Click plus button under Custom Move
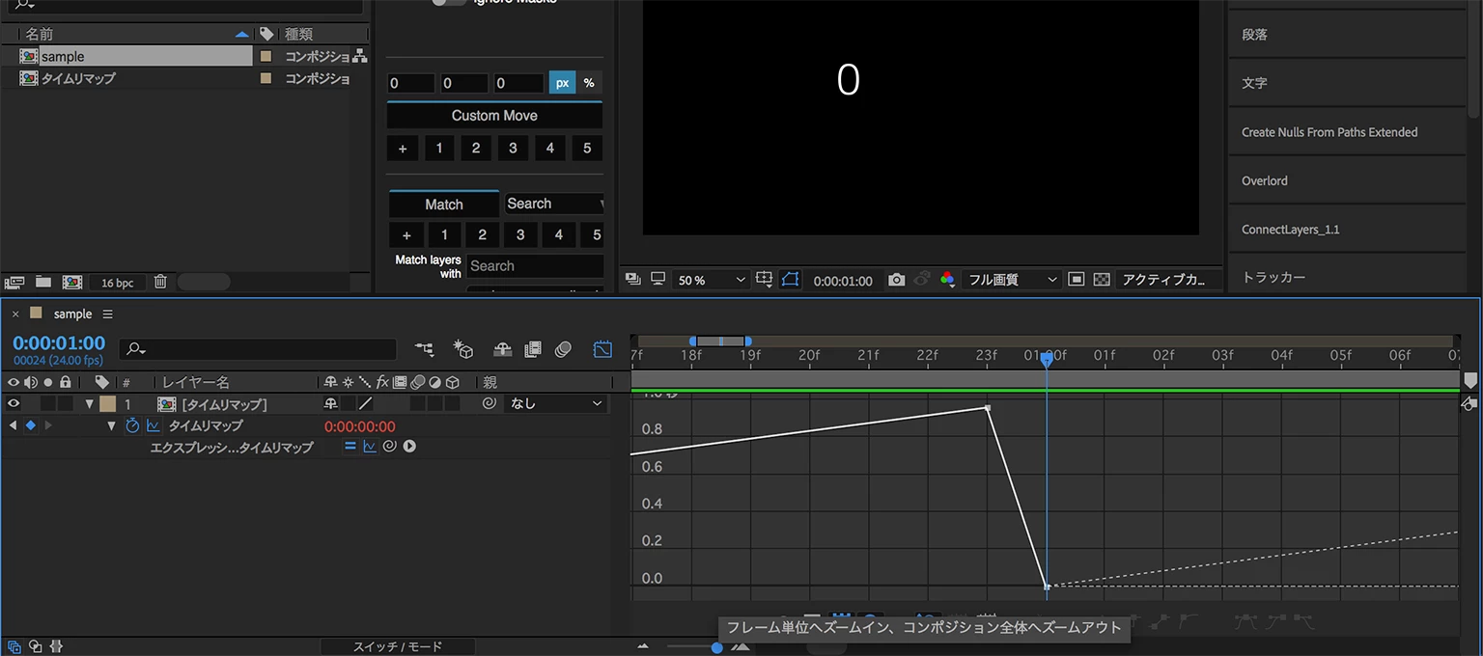Image resolution: width=1483 pixels, height=656 pixels. pyautogui.click(x=403, y=149)
